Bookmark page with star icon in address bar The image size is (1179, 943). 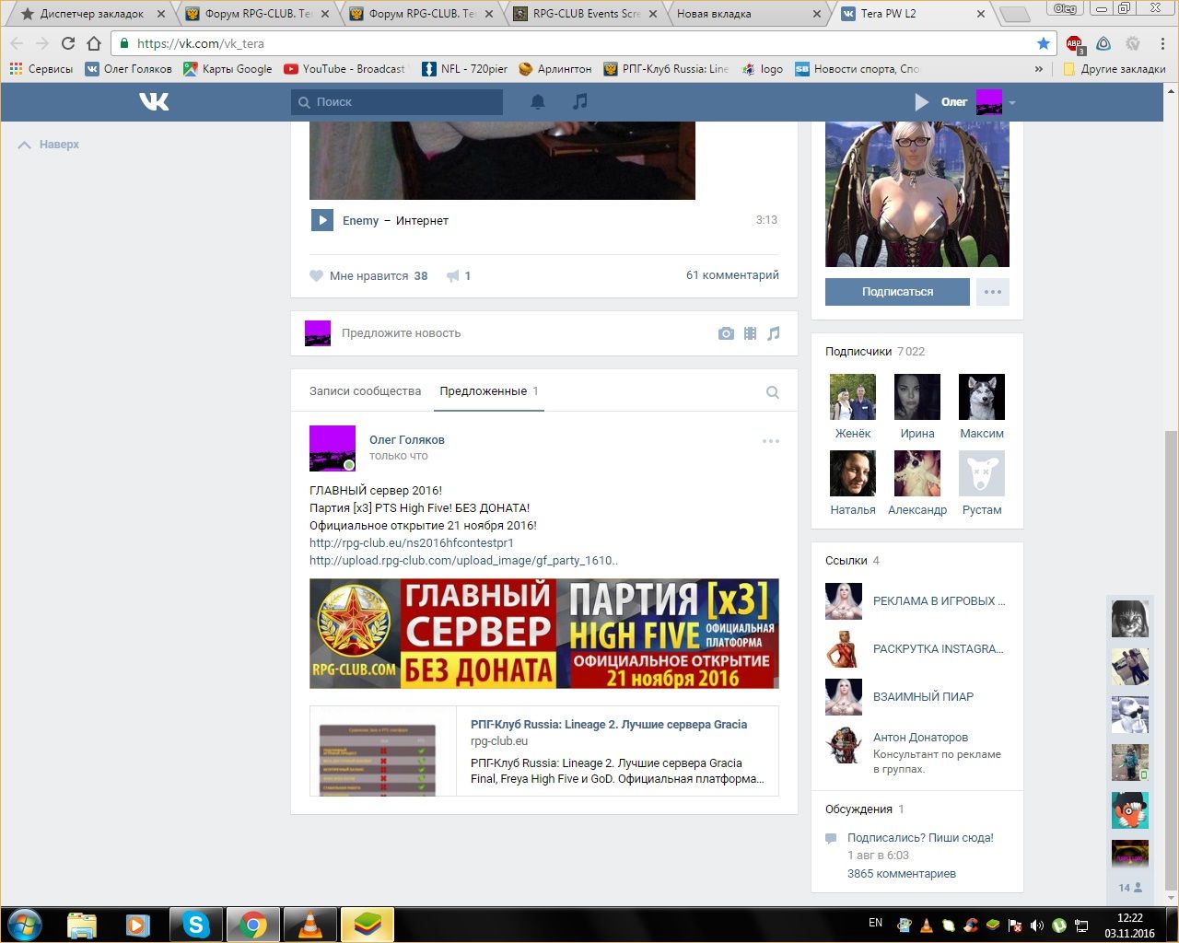1043,43
